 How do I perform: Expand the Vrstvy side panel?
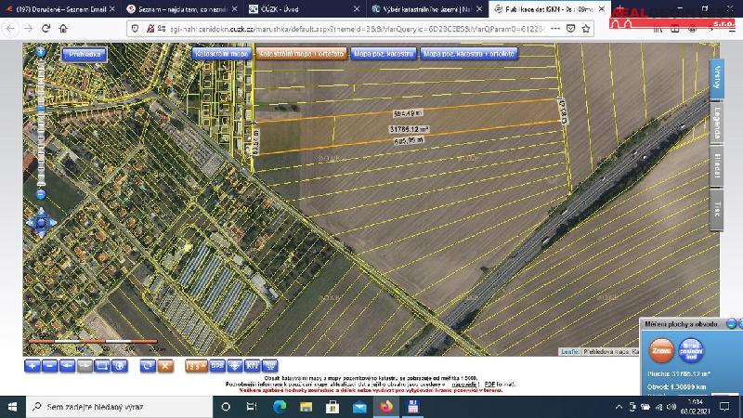coord(716,78)
